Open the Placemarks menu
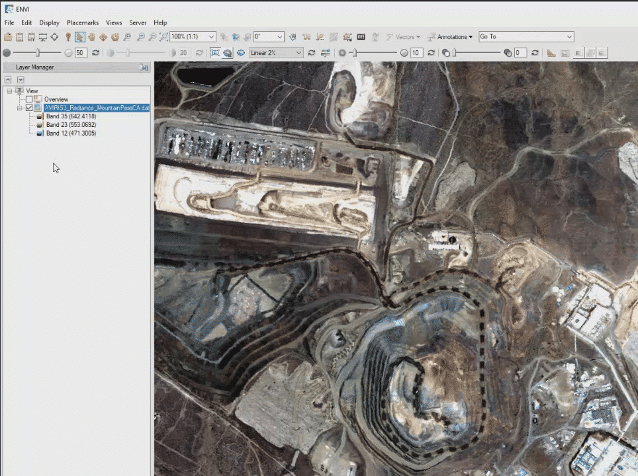 82,22
